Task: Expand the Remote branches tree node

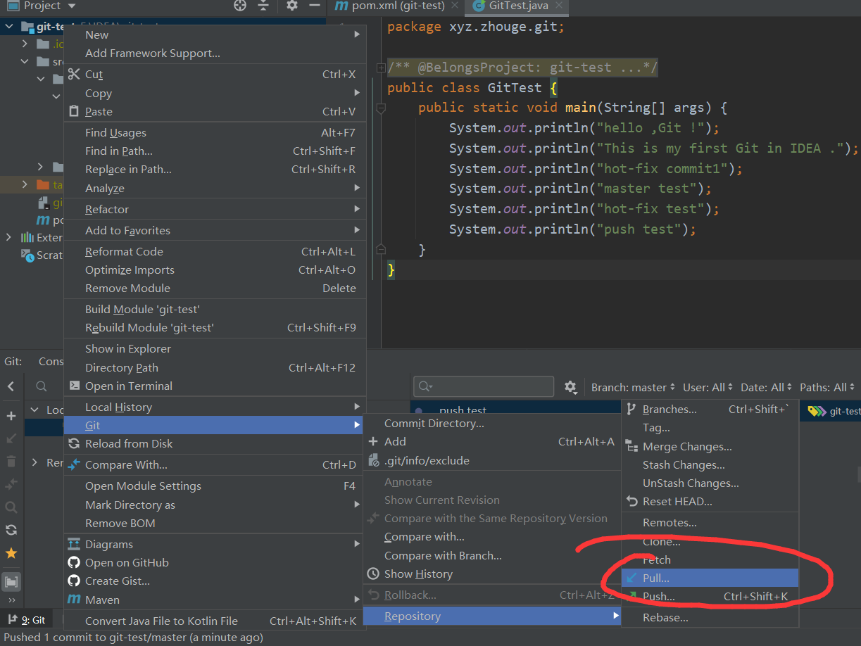Action: click(34, 462)
